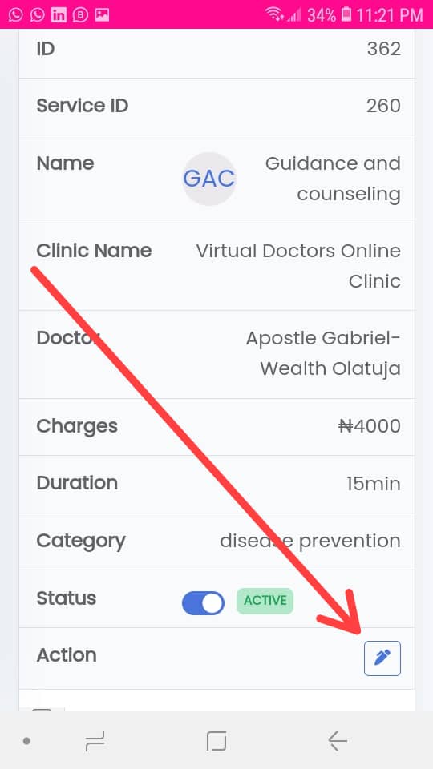Click the Virtual Doctors Online Clinic text
Viewport: 433px width, 769px height.
[298, 266]
